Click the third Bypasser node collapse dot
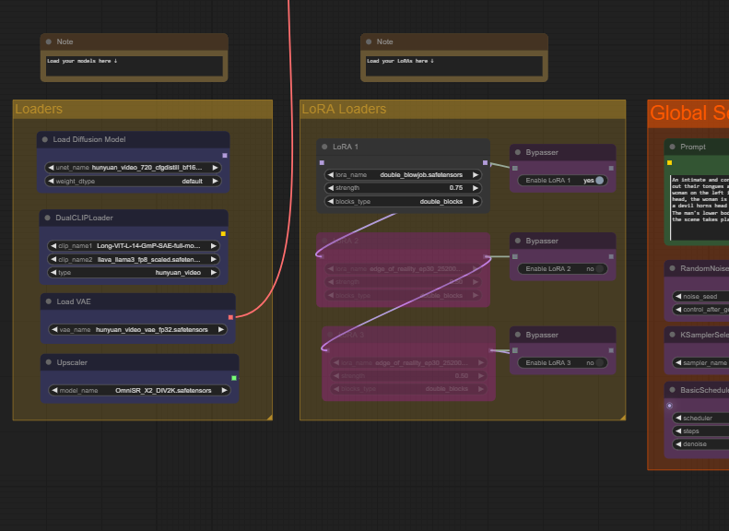 tap(517, 335)
